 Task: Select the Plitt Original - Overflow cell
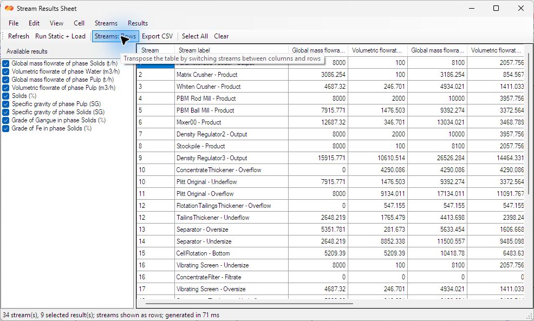pos(231,194)
